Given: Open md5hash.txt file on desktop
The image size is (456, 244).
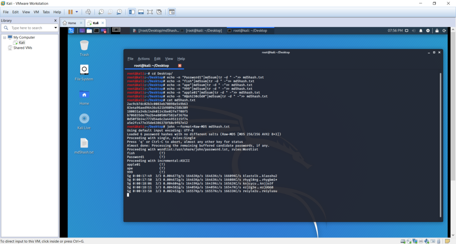Looking at the screenshot, I should (x=84, y=146).
